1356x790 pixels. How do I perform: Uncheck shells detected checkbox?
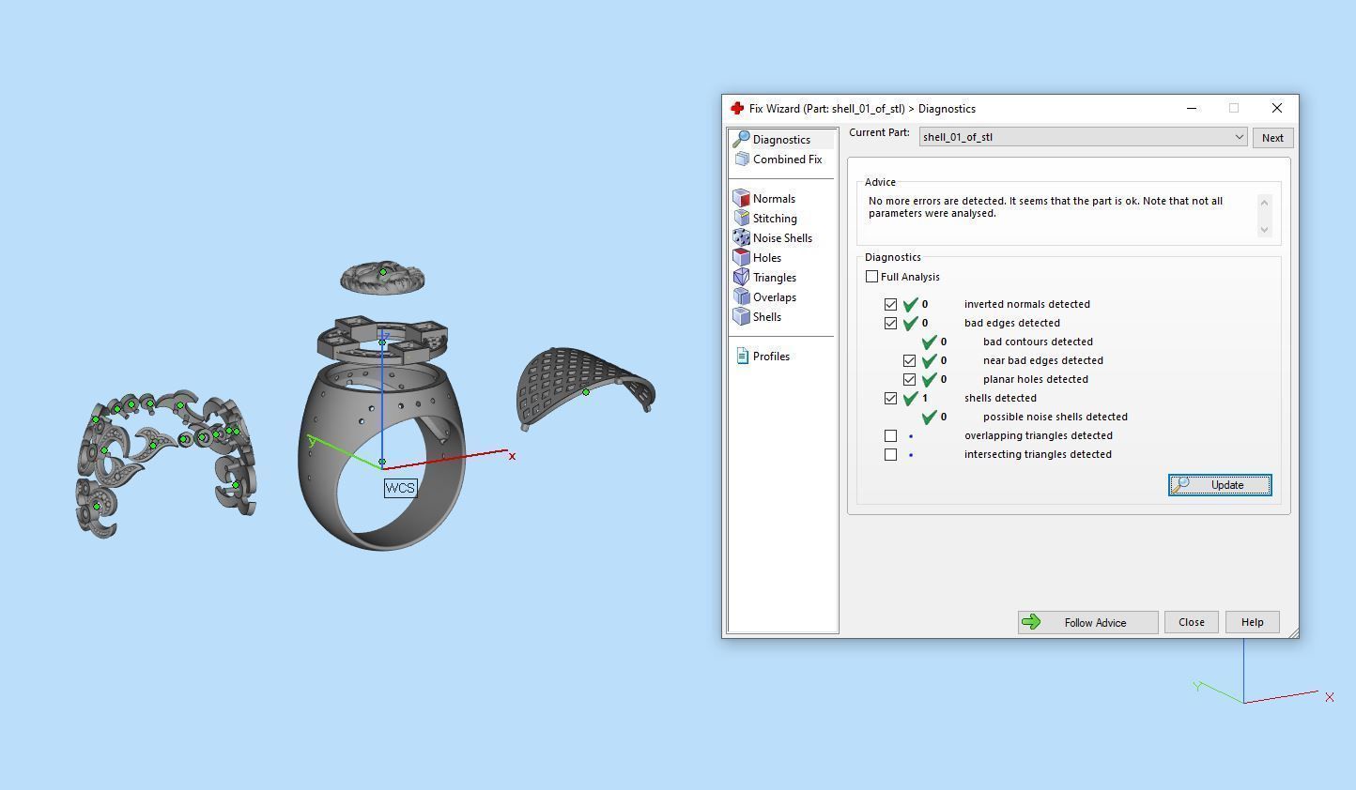click(890, 399)
